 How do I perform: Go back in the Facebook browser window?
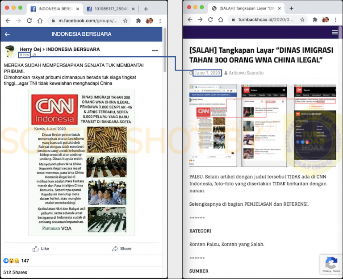tap(8, 21)
